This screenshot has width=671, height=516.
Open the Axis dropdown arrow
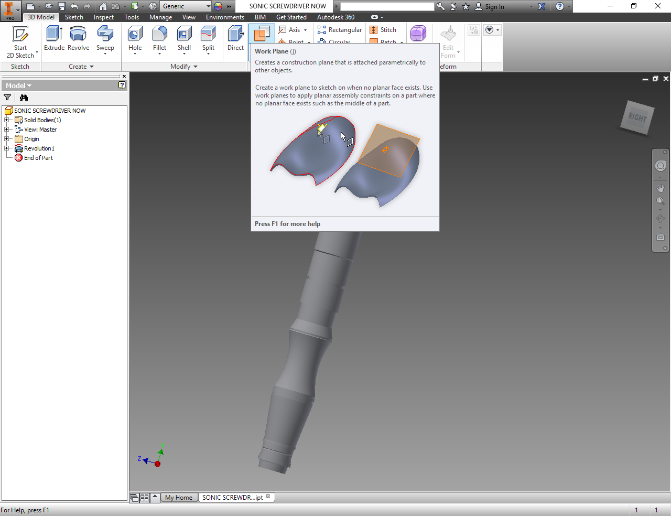point(306,30)
